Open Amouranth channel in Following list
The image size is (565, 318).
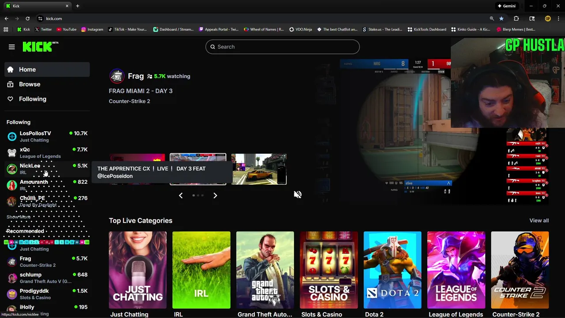click(x=47, y=185)
